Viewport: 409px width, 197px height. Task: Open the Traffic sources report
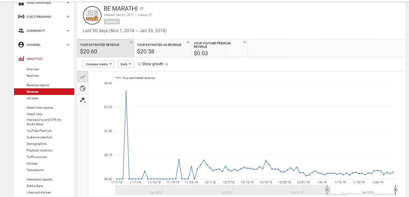tap(37, 157)
